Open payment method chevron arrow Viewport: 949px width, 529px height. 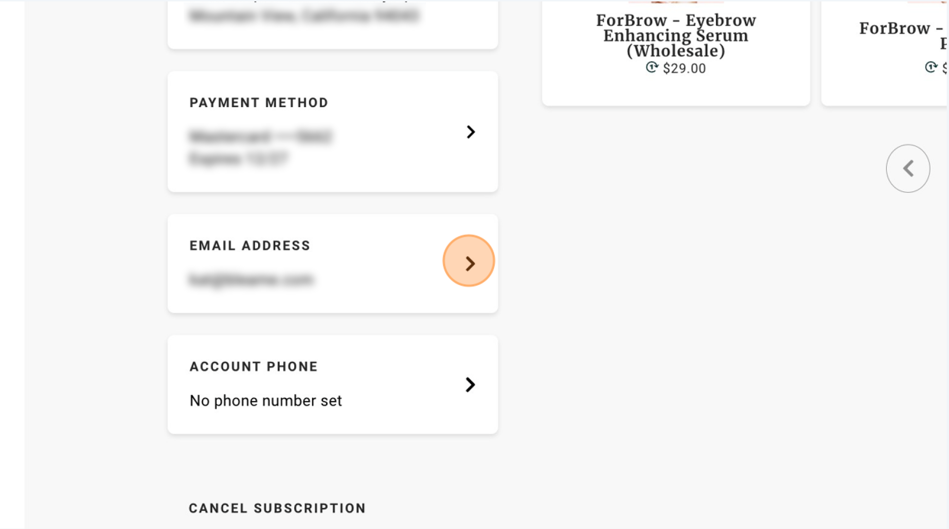pyautogui.click(x=470, y=132)
